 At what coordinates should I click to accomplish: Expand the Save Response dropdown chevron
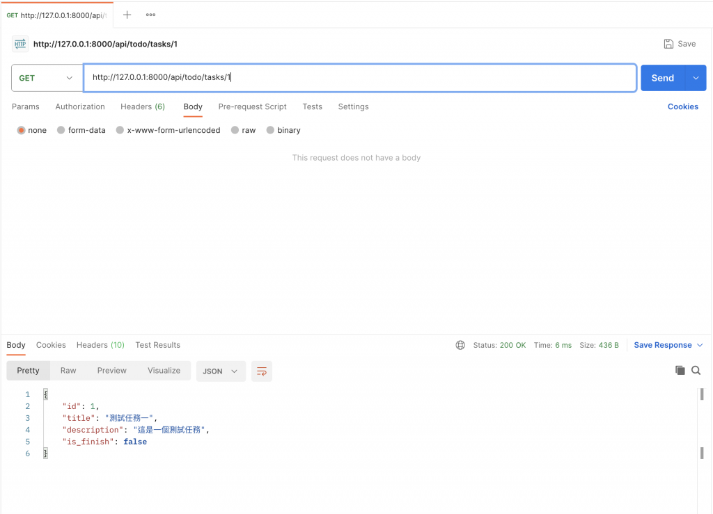(700, 345)
